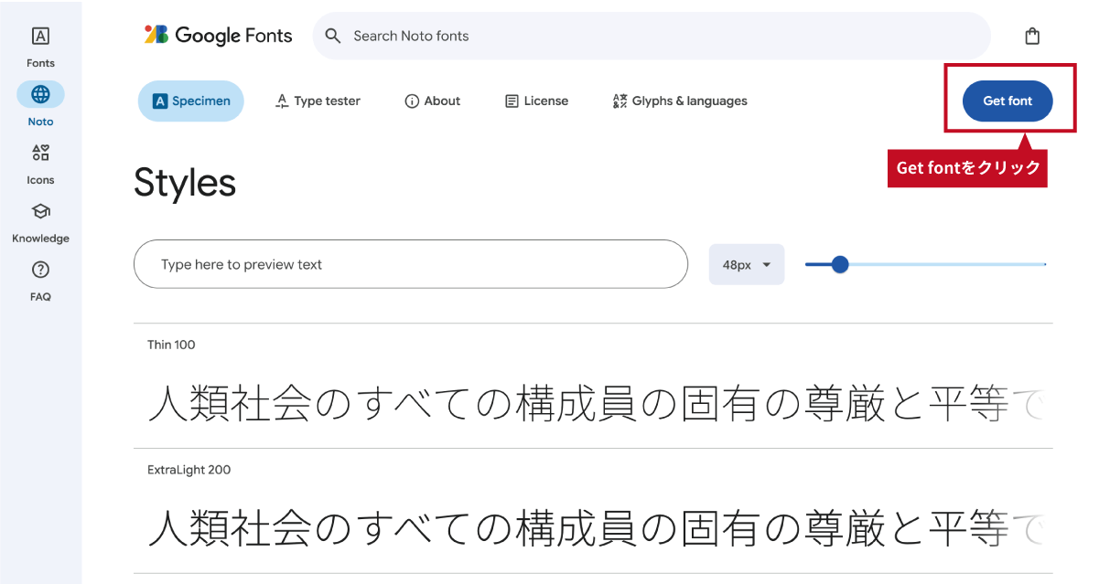Open the FAQ question mark icon

pos(40,270)
